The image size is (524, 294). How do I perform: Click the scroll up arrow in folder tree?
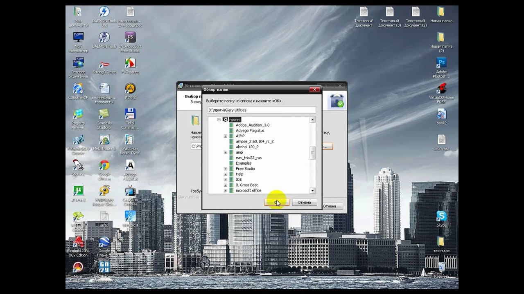pyautogui.click(x=313, y=120)
